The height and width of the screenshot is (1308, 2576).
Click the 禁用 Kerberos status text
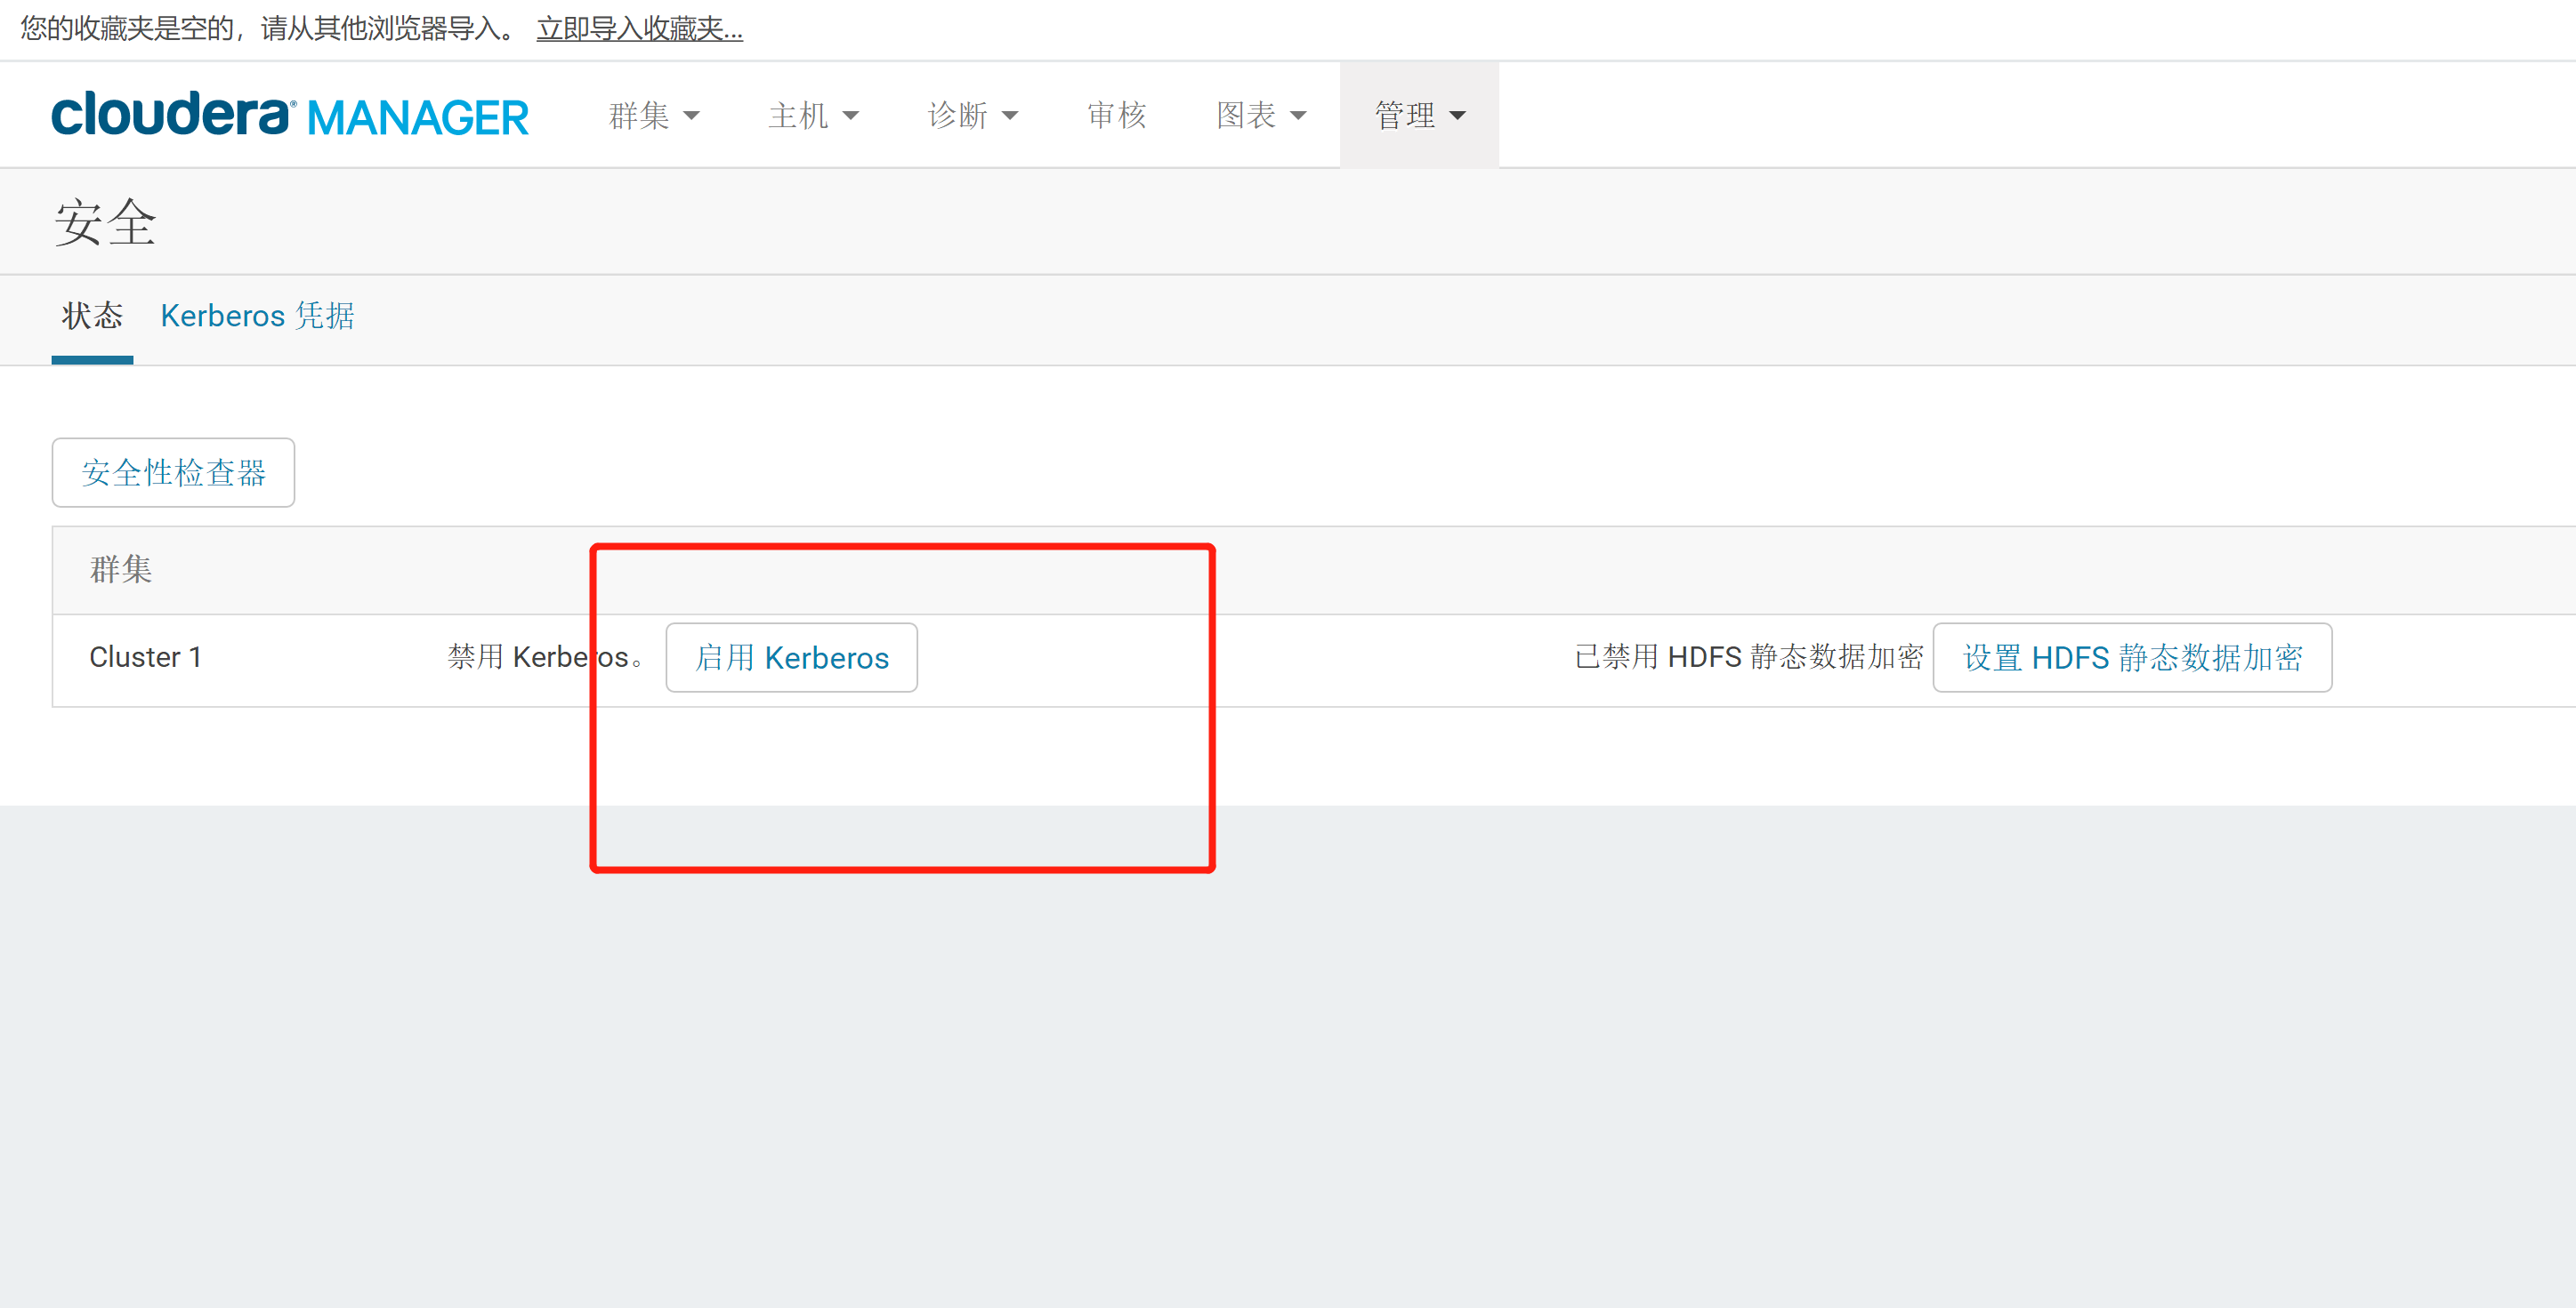[545, 656]
